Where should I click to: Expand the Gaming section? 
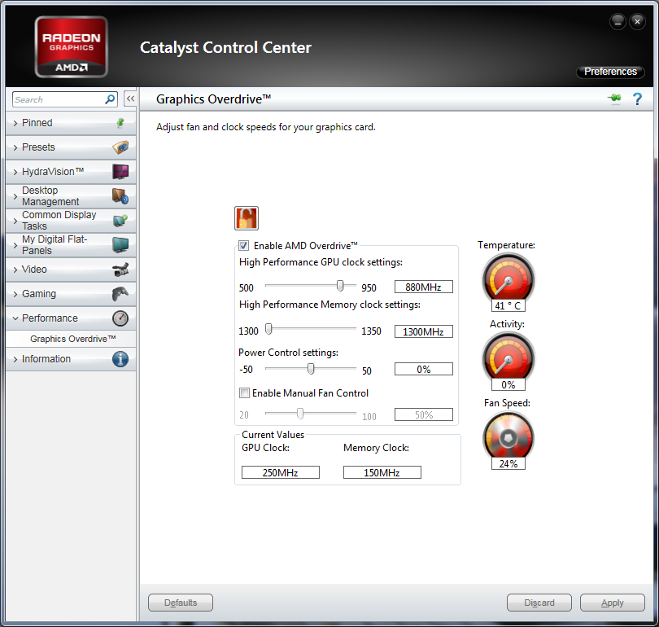[x=71, y=293]
